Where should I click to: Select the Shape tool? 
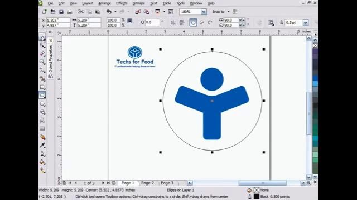(x=42, y=45)
